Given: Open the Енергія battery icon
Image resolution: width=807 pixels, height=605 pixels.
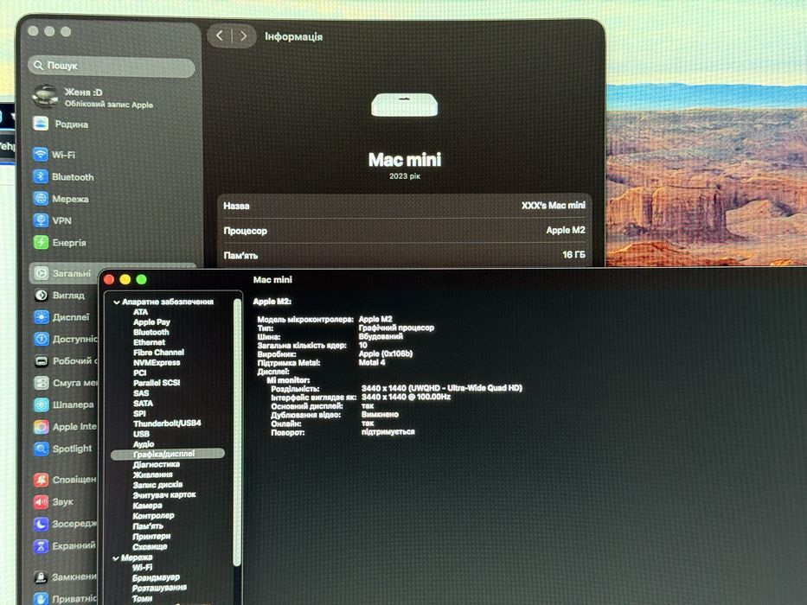Looking at the screenshot, I should (x=41, y=242).
